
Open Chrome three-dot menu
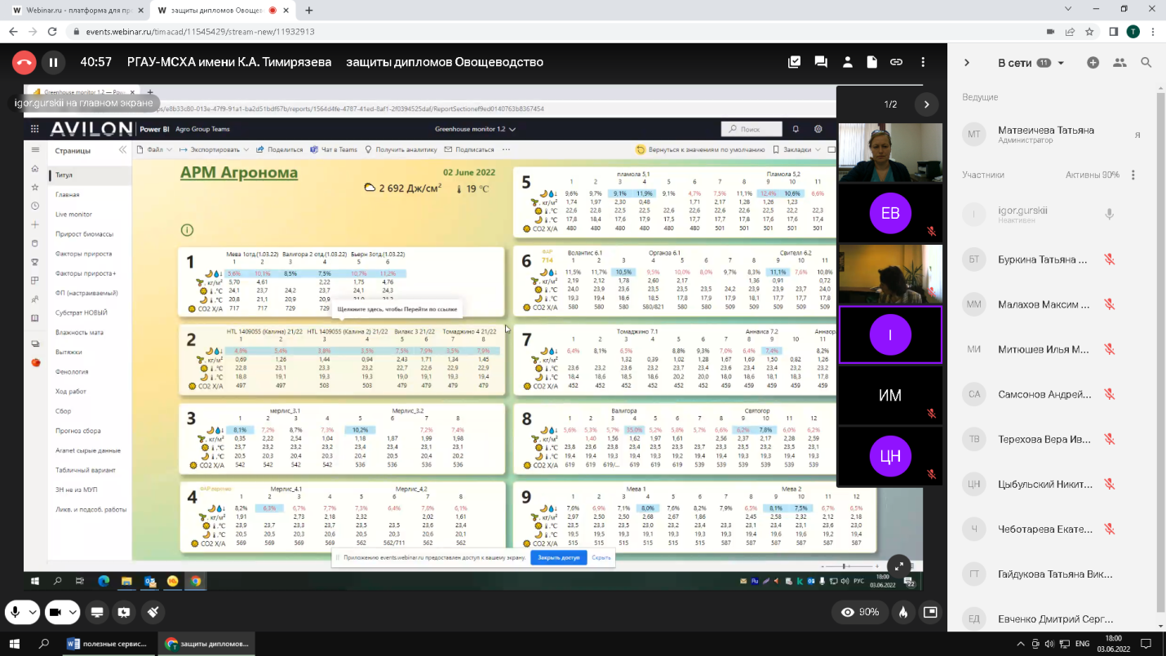1153,32
